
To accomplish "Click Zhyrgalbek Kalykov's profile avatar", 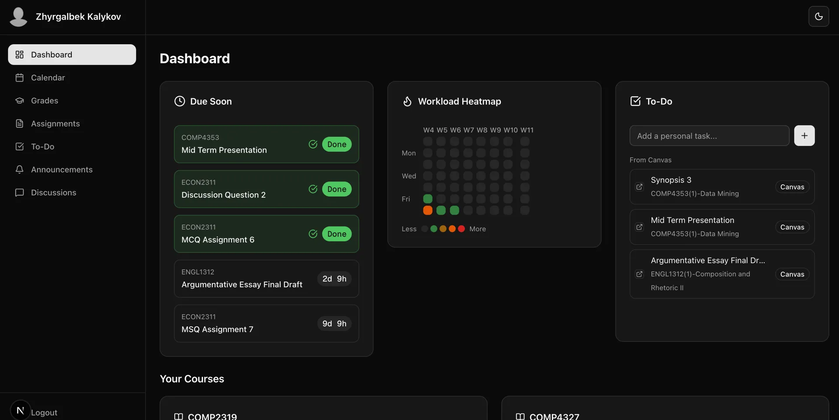I will tap(18, 17).
